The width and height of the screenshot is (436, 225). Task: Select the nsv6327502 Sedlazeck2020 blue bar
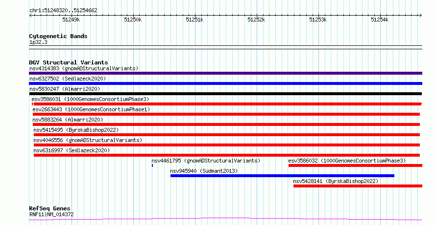click(225, 83)
